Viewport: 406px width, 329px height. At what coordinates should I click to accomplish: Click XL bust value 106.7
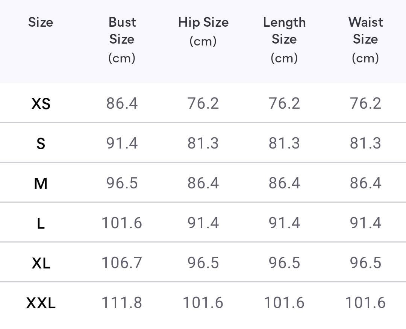tap(122, 263)
